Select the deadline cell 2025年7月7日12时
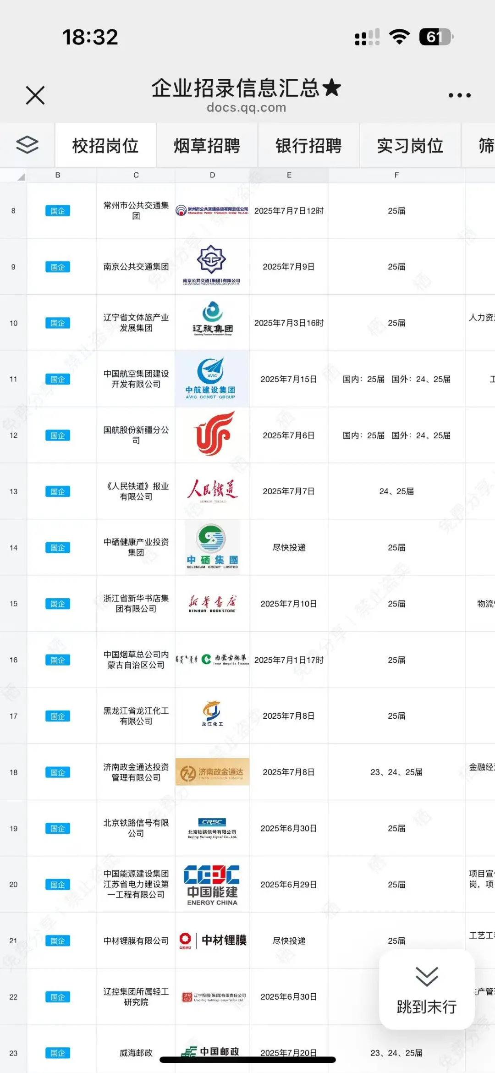495x1073 pixels. pos(289,211)
